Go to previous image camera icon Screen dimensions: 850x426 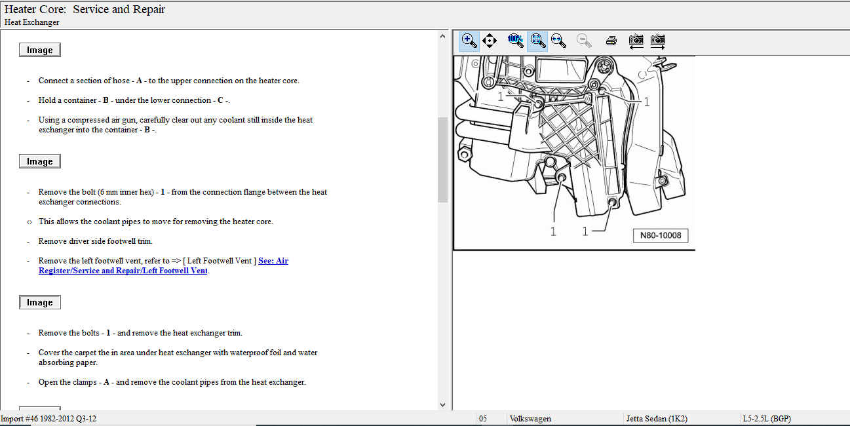pyautogui.click(x=636, y=41)
